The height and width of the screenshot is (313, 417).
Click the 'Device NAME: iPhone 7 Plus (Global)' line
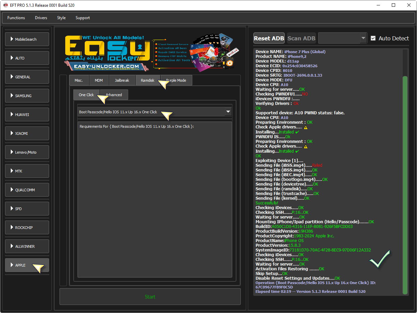tap(291, 52)
